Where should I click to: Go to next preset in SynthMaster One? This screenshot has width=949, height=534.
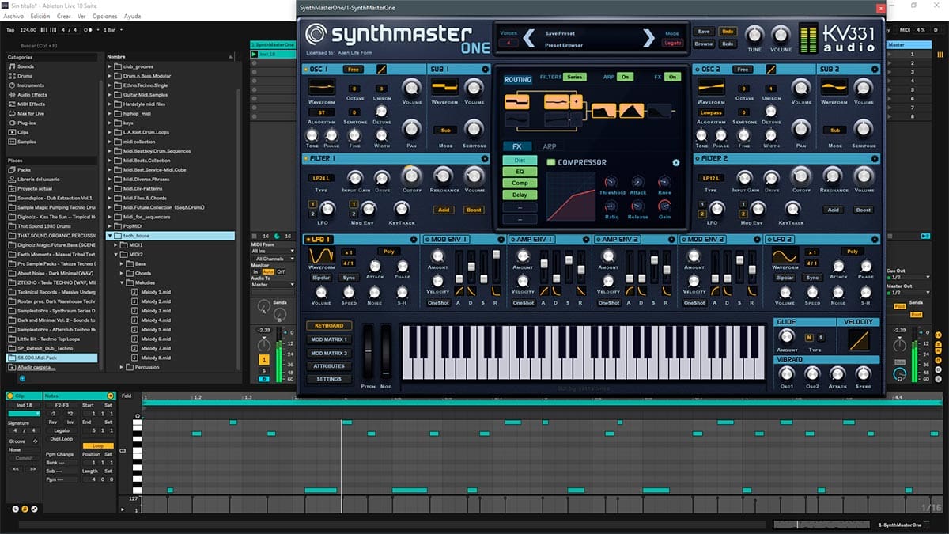649,38
